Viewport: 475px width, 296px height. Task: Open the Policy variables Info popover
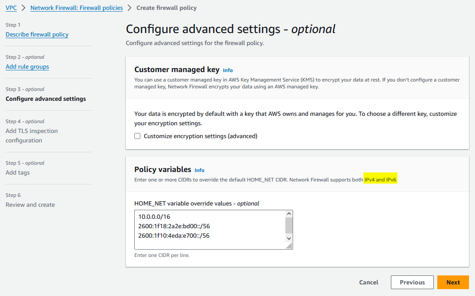coord(199,170)
